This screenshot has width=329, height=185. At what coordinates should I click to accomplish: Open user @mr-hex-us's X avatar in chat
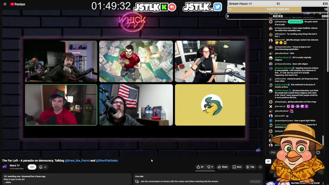pos(271,106)
